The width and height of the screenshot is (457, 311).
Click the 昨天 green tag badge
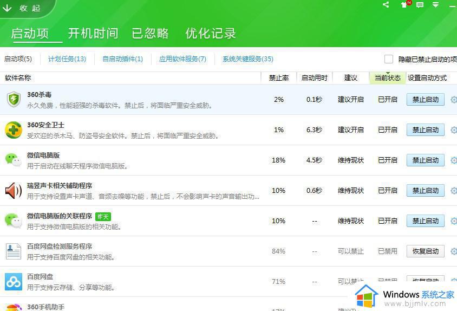[103, 217]
